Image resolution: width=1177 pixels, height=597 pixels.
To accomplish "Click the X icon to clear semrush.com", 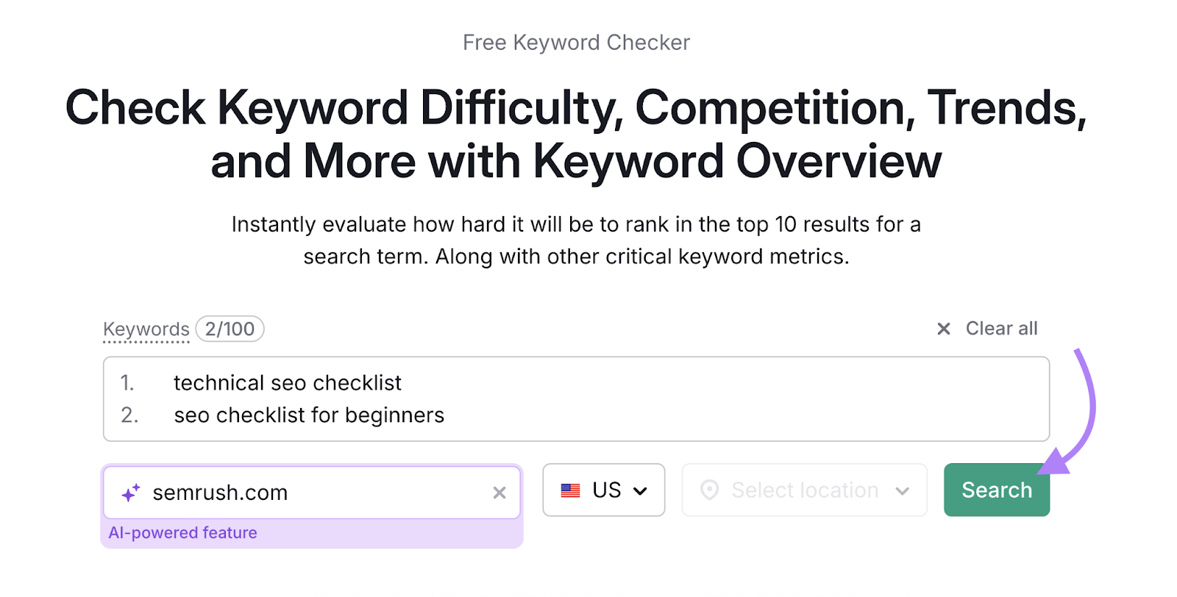I will click(x=500, y=493).
